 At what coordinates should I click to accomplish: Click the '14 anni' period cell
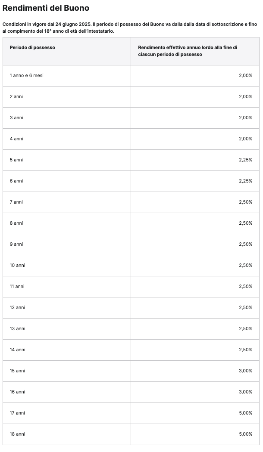pos(17,350)
